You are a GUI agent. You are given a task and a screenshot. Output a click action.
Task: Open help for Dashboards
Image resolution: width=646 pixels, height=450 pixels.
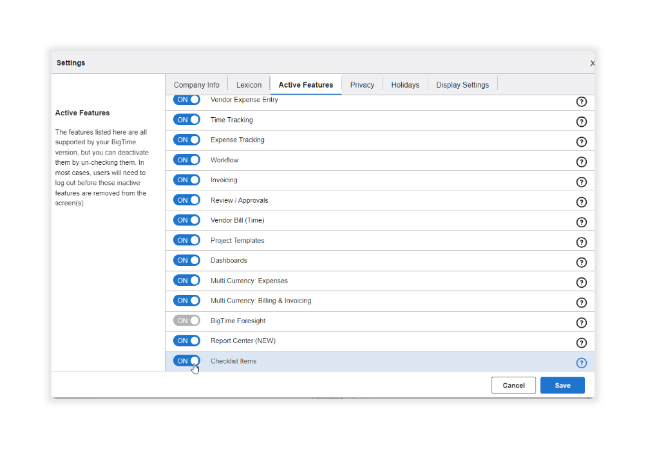582,262
